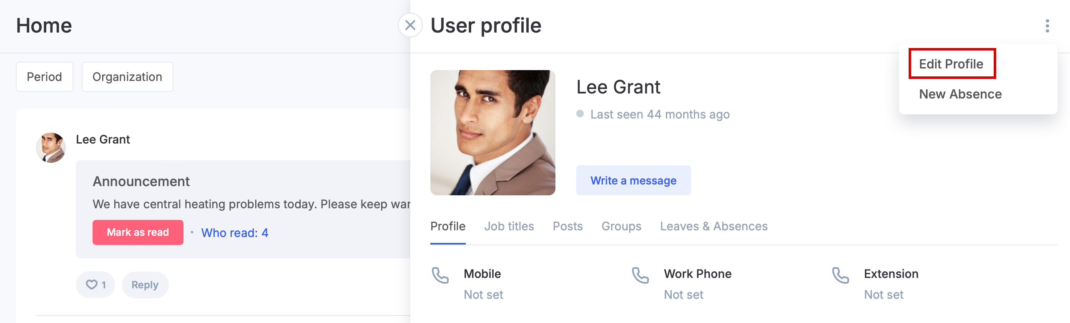Open the three-dot more options menu

coord(1047,26)
